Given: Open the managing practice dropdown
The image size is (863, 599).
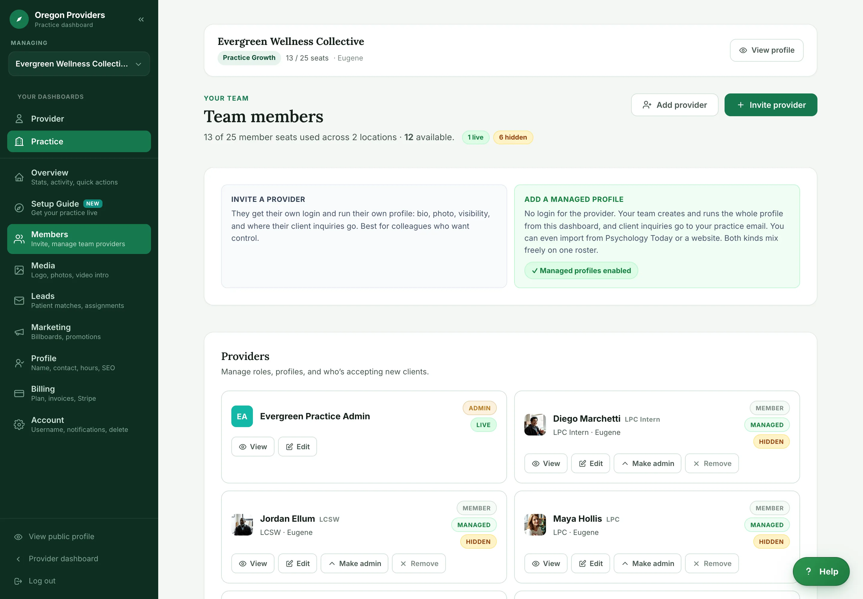Looking at the screenshot, I should (79, 64).
